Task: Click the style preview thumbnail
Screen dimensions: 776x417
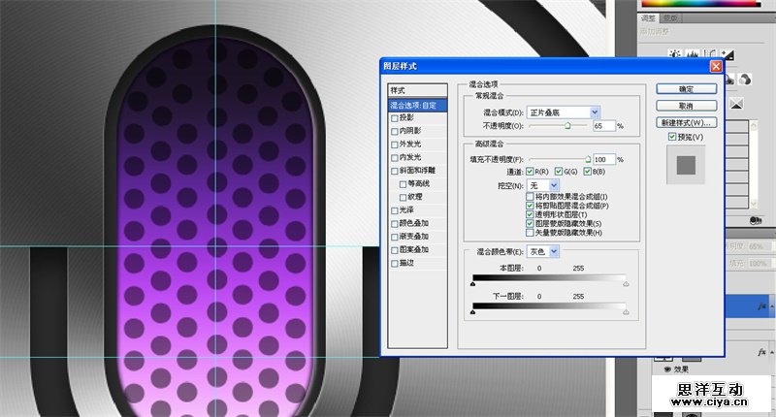Action: [686, 165]
